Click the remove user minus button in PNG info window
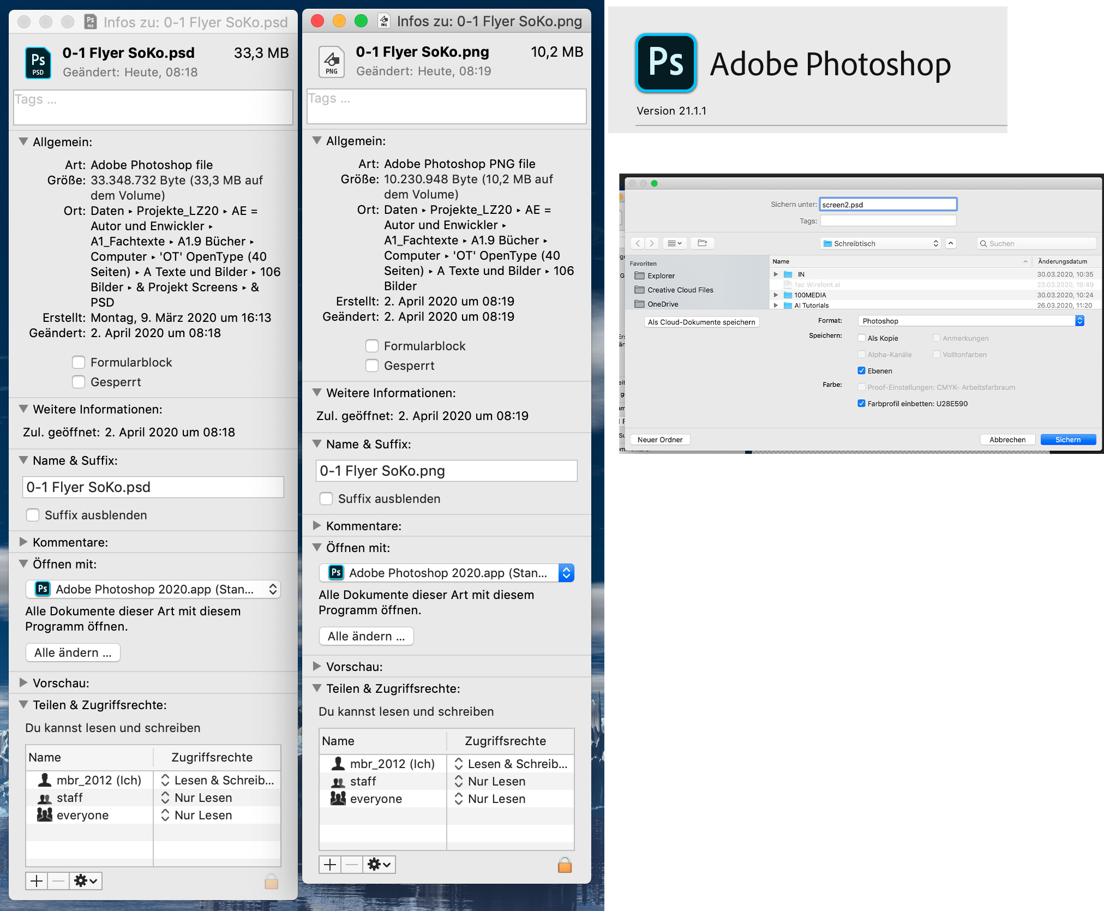 click(352, 865)
